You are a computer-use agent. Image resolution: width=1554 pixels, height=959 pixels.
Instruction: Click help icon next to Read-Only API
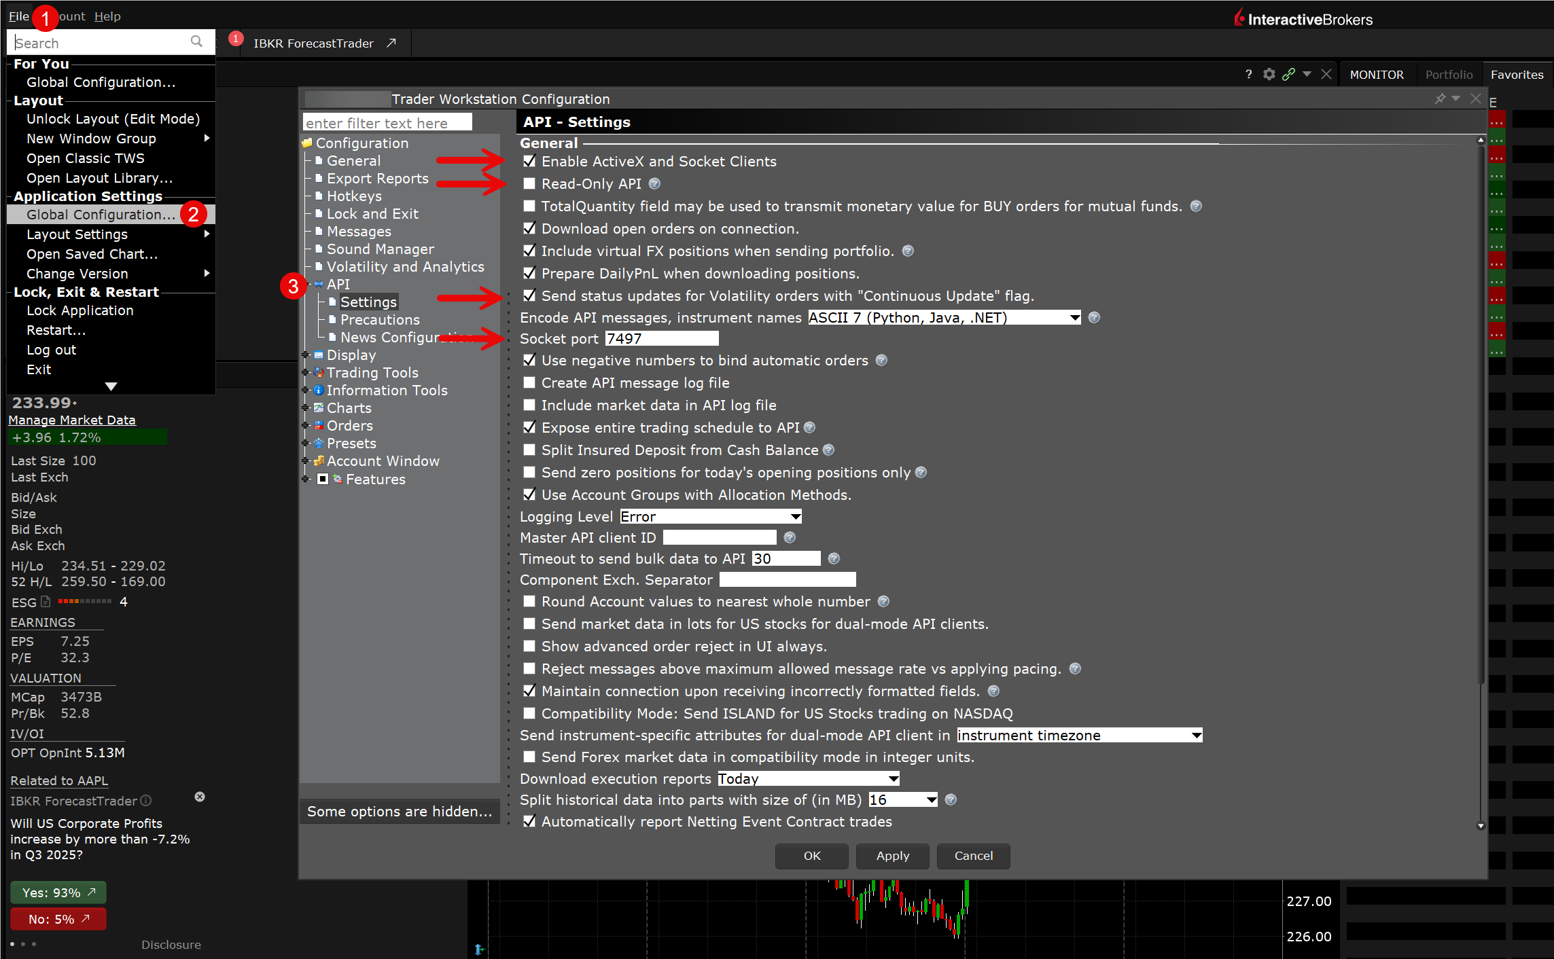tap(654, 183)
